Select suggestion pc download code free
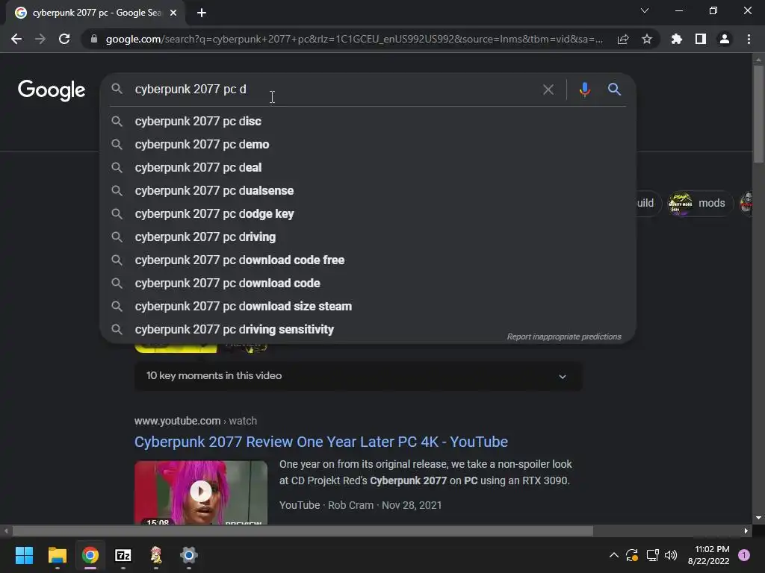The width and height of the screenshot is (765, 573). [368, 260]
